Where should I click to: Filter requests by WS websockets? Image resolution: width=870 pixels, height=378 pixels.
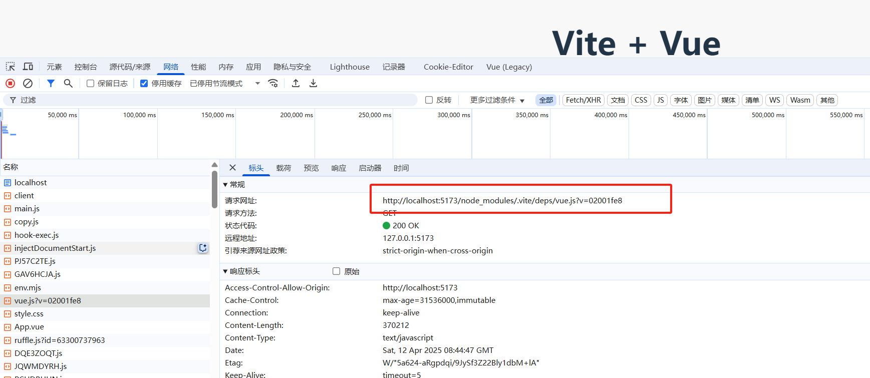click(x=775, y=100)
